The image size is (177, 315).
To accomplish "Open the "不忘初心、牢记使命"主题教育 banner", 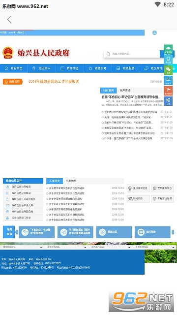I will click(x=36, y=232).
